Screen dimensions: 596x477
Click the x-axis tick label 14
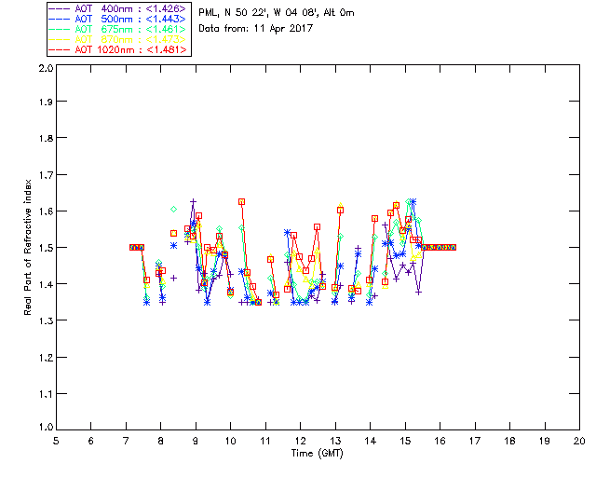tap(371, 441)
